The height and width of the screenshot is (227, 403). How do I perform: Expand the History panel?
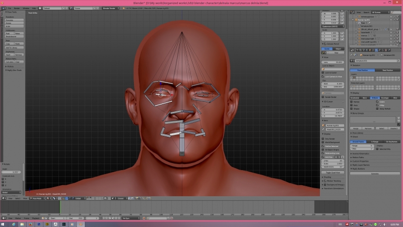[10, 66]
